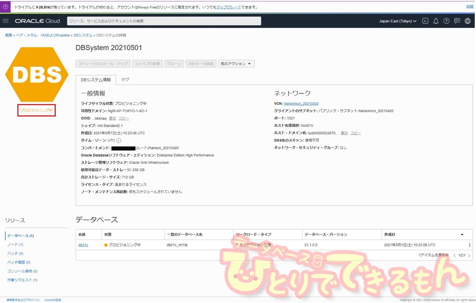
Task: Select パッチ履歴 (0) in resources list
Action: tap(19, 262)
